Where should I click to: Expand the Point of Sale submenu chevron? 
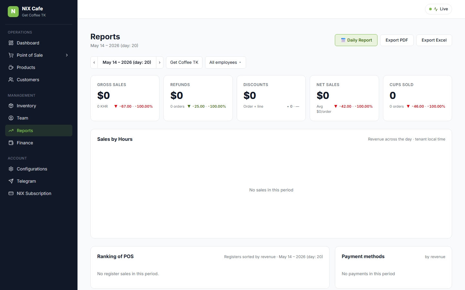tap(67, 55)
